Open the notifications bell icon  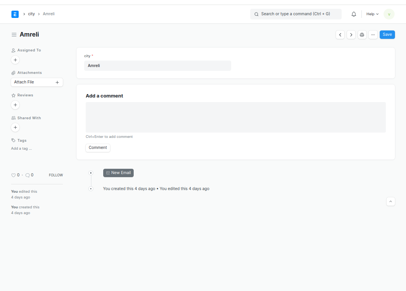(354, 14)
